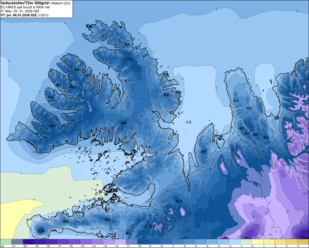Click the -9.9 temperature label
The height and width of the screenshot is (248, 309).
(123, 123)
